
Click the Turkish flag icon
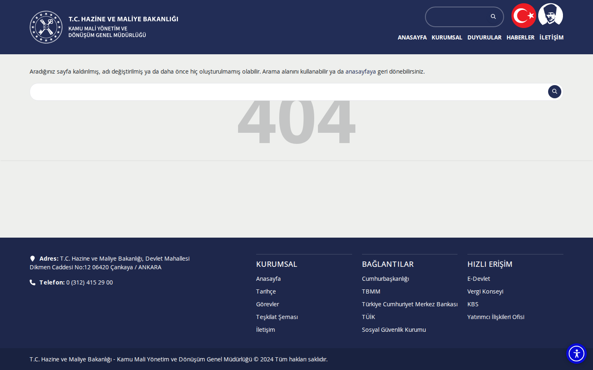pos(524,16)
